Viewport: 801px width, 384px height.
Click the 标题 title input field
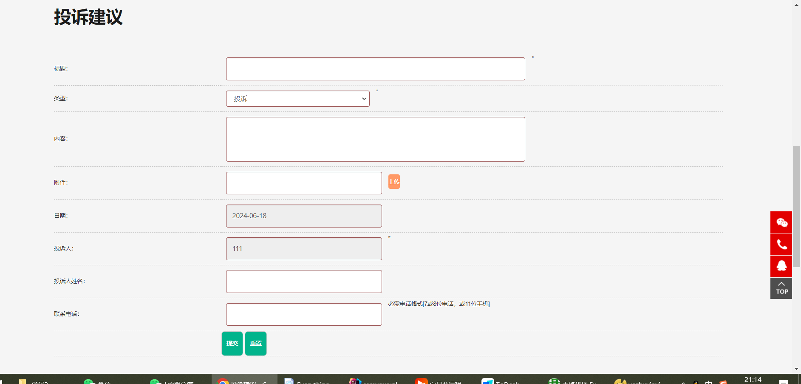[375, 69]
